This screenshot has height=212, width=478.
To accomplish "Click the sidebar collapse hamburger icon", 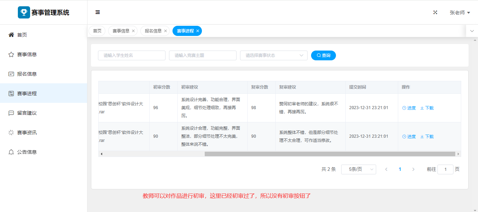I will click(x=98, y=12).
